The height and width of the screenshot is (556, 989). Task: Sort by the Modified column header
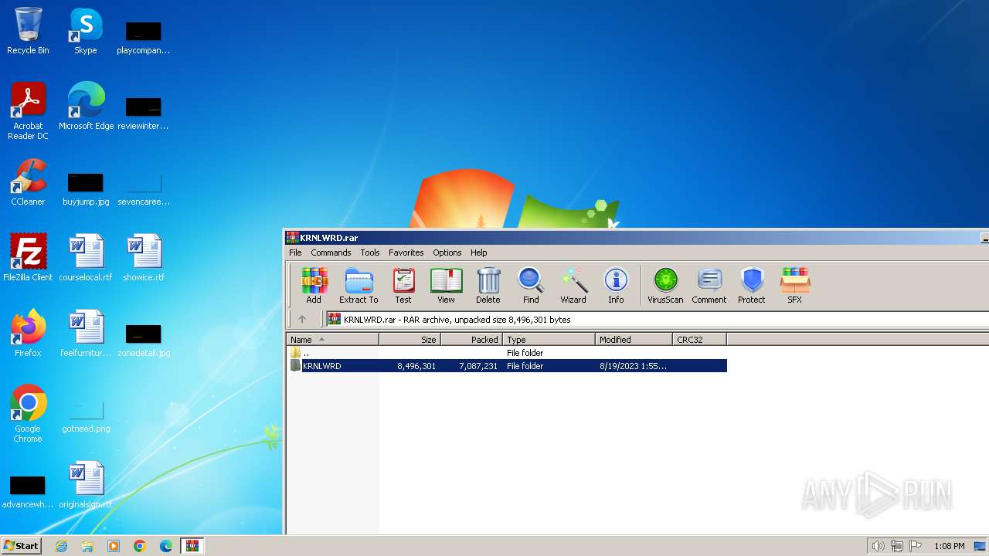(634, 340)
